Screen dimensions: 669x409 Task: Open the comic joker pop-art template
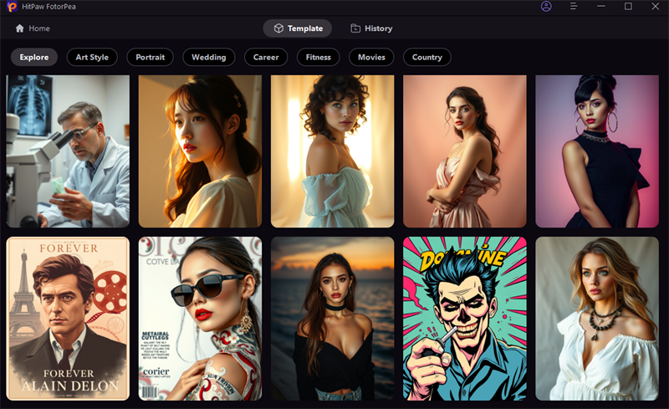[x=465, y=319]
